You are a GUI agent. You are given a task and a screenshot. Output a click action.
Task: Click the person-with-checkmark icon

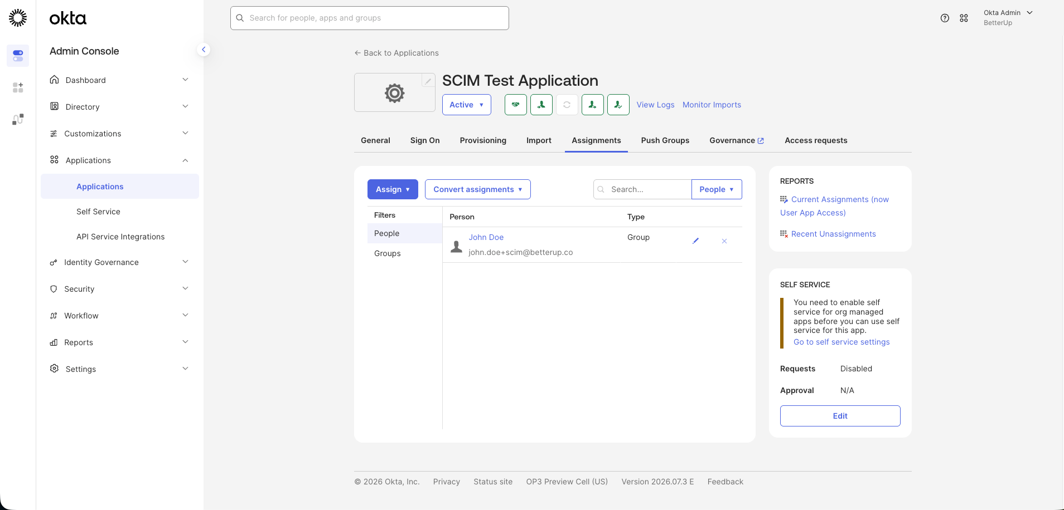click(618, 105)
